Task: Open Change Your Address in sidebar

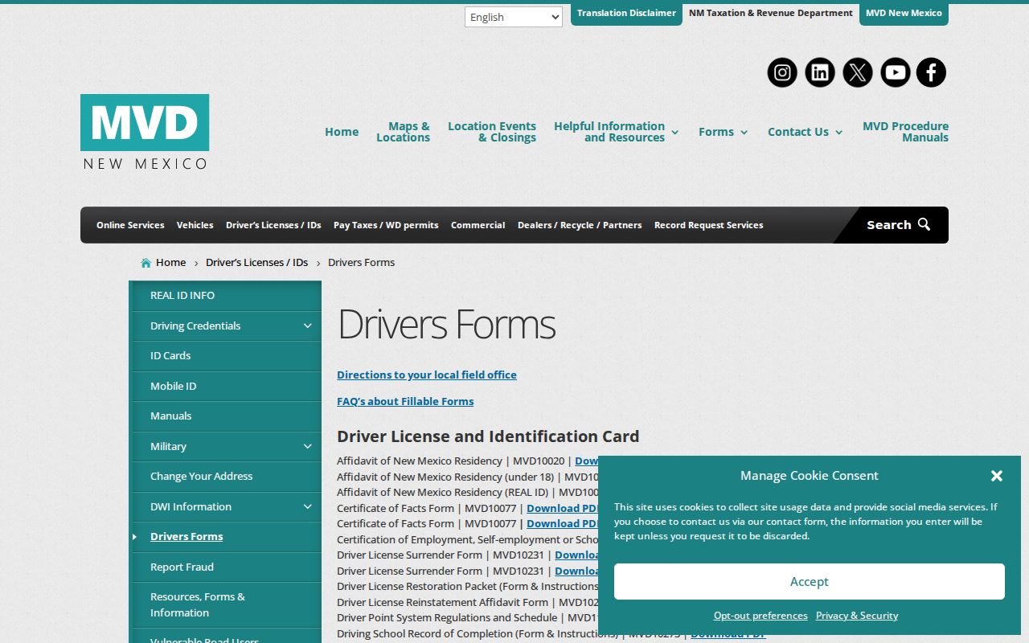Action: click(x=227, y=476)
